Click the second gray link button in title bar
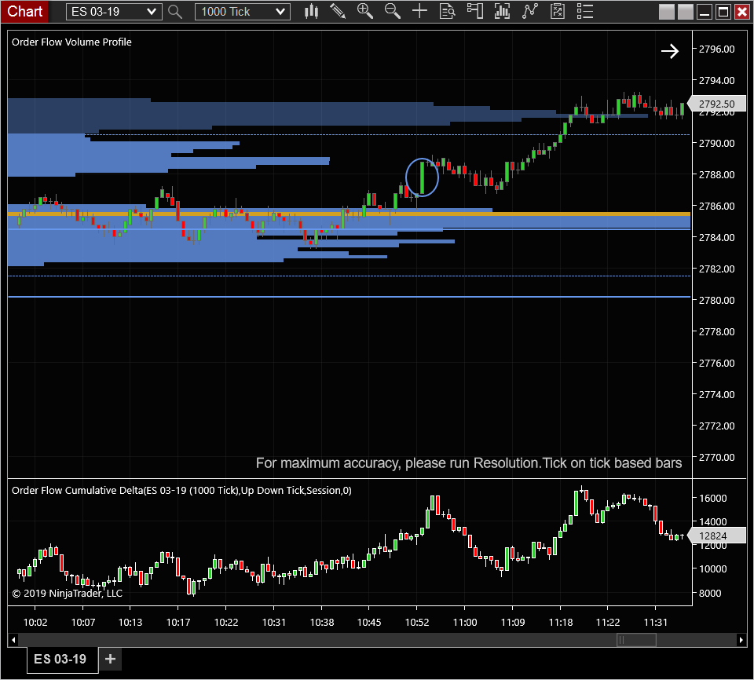 click(685, 12)
